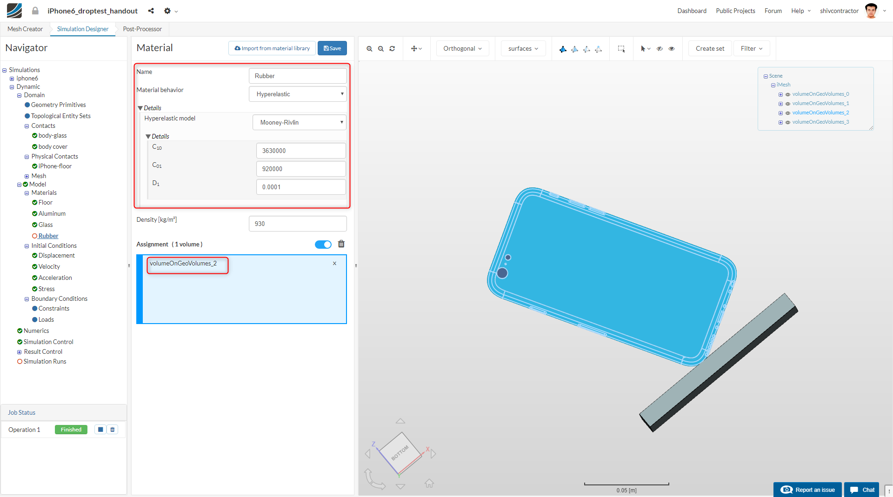Open the cursor selection mode menu

pos(646,49)
